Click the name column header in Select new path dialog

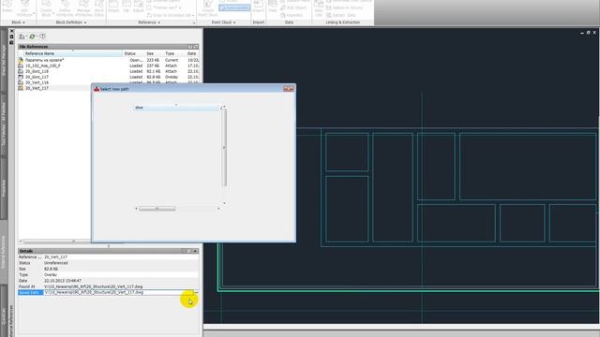176,108
